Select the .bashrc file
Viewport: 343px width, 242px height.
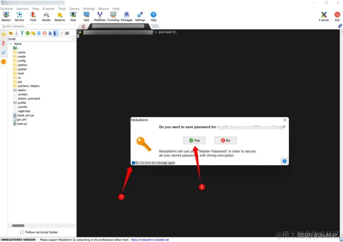[20, 90]
